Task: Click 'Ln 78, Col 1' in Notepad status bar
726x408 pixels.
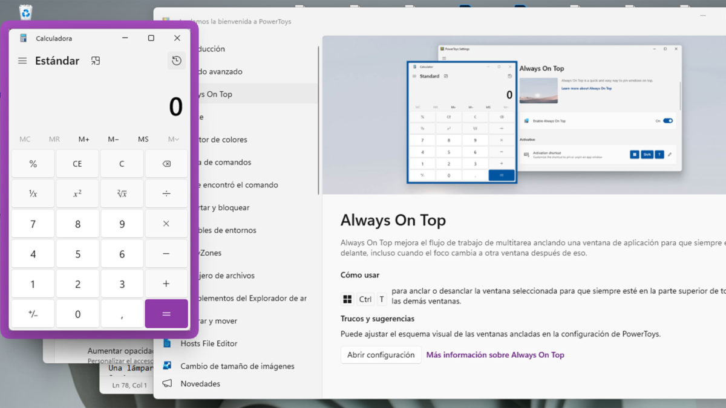Action: [129, 385]
